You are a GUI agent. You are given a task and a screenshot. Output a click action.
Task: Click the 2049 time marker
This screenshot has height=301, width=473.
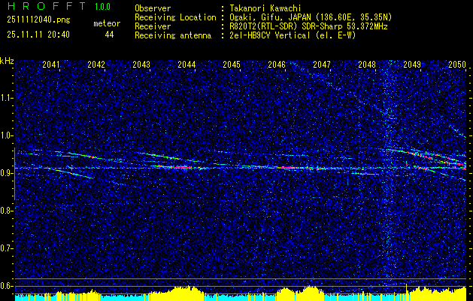[x=412, y=65]
